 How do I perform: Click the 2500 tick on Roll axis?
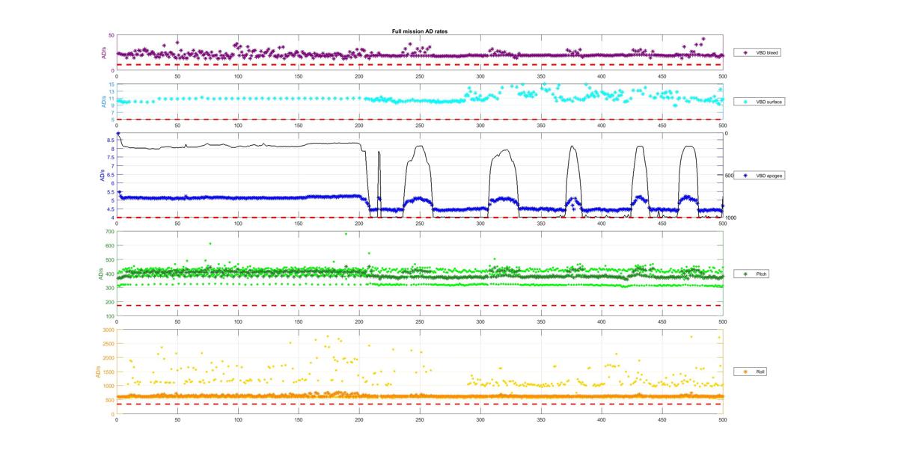109,344
